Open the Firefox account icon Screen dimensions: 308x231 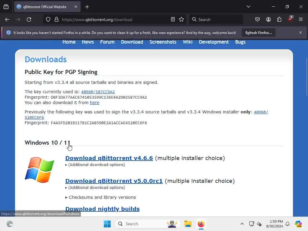click(x=268, y=20)
